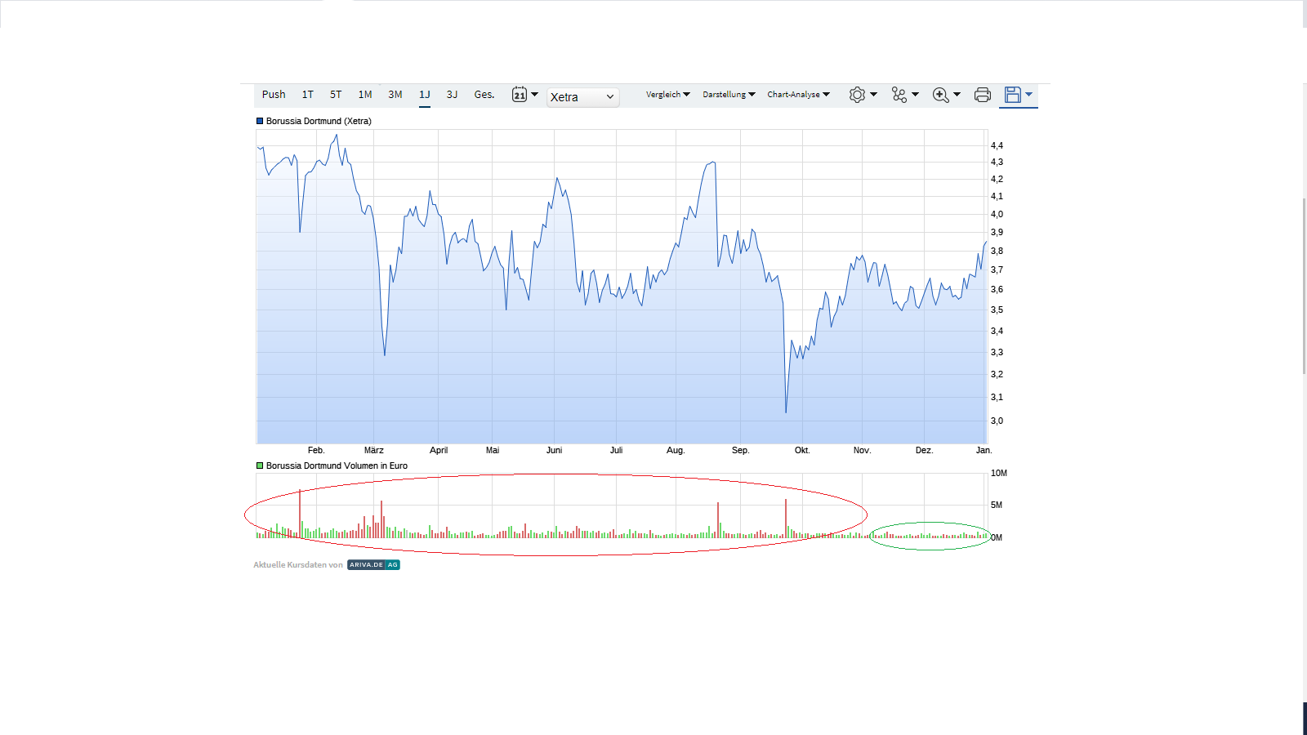
Task: Switch to the 1T time range
Action: point(308,95)
